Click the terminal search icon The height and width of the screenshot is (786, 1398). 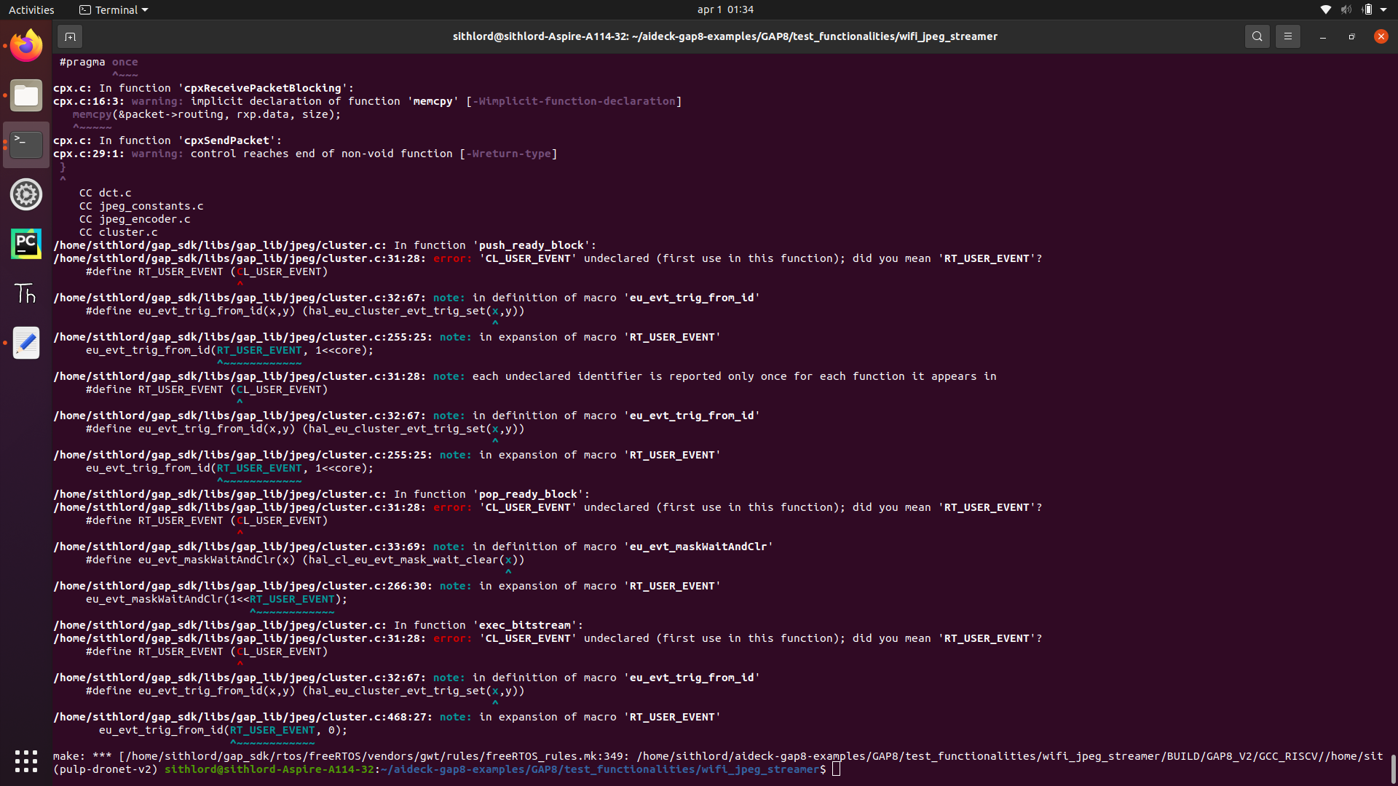(x=1257, y=36)
